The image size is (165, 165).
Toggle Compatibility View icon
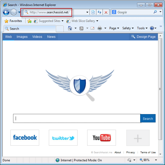click(x=93, y=12)
